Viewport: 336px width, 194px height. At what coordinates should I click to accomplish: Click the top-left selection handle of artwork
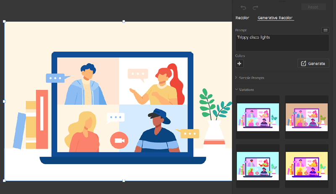pos(4,21)
